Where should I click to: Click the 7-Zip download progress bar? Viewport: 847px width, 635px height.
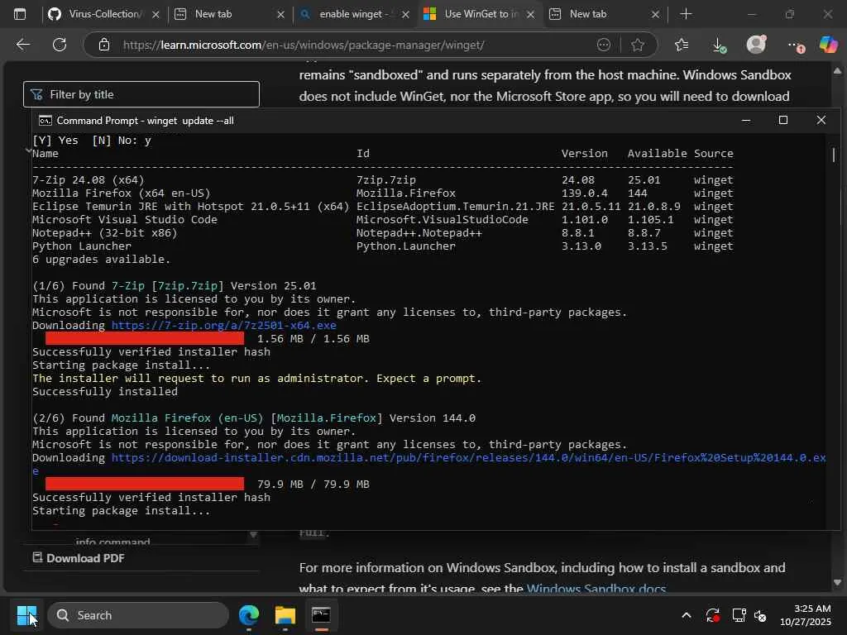144,338
